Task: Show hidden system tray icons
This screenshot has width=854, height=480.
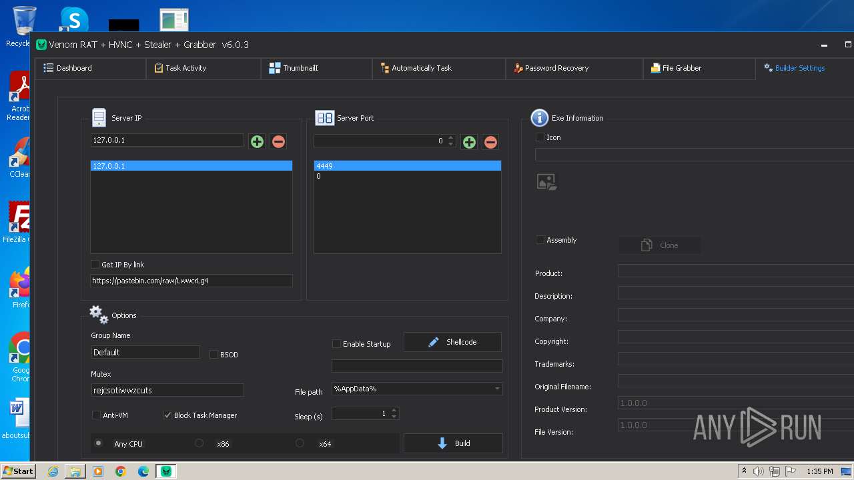Action: 744,471
